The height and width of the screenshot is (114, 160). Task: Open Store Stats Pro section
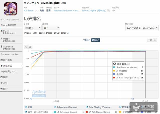[11, 55]
